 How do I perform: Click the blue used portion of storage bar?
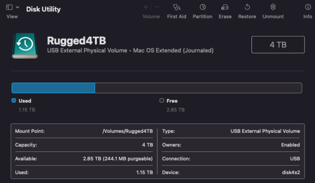tap(53, 88)
